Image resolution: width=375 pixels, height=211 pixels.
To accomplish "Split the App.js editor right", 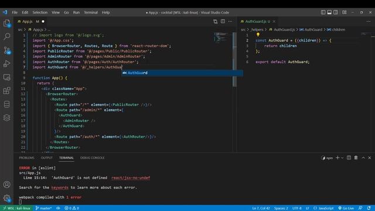I will coord(223,22).
